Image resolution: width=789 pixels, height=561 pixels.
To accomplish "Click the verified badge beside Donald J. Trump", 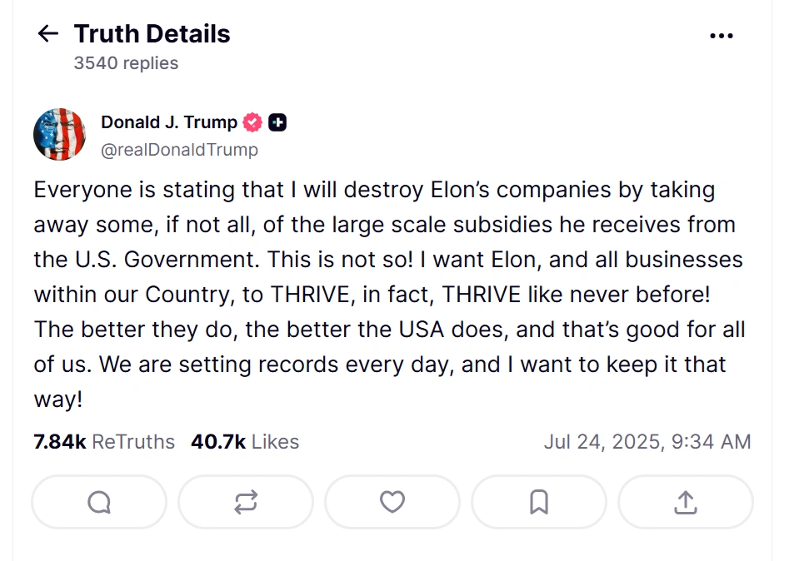I will (251, 122).
